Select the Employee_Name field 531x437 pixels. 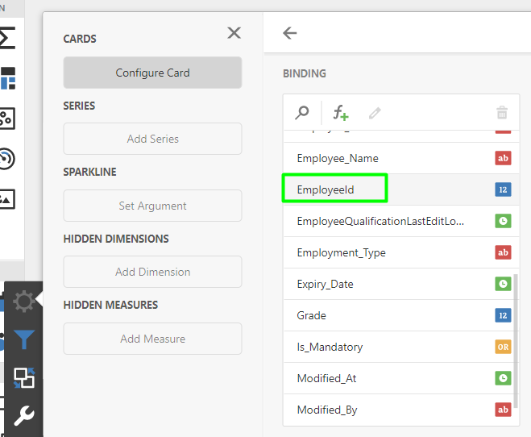(x=401, y=158)
